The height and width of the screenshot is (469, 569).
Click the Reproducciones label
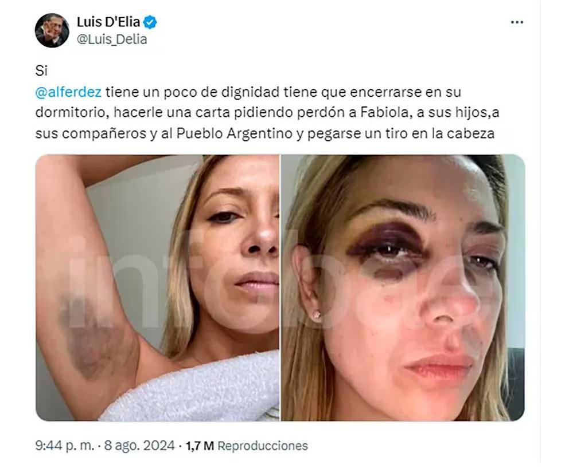pos(263,446)
